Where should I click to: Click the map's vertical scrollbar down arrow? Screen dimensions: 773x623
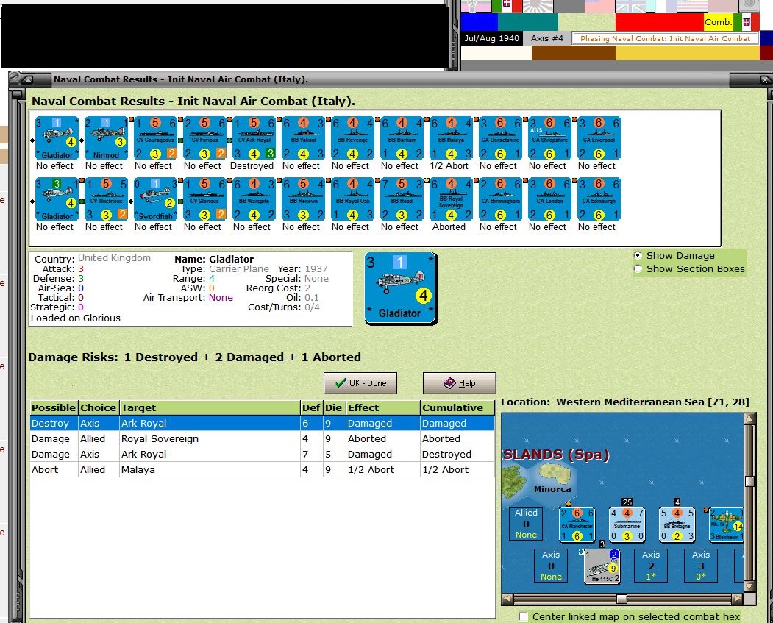coord(749,586)
